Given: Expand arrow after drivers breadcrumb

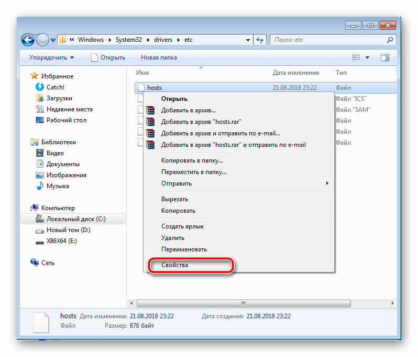Looking at the screenshot, I should pyautogui.click(x=178, y=40).
